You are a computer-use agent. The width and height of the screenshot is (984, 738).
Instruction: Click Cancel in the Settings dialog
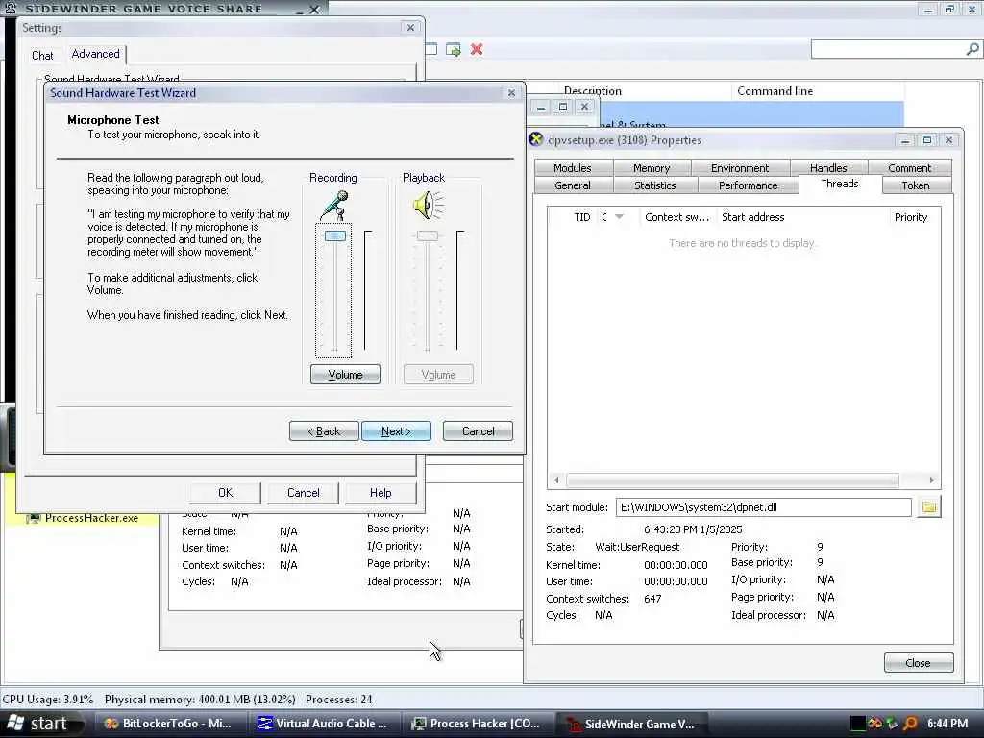tap(303, 493)
